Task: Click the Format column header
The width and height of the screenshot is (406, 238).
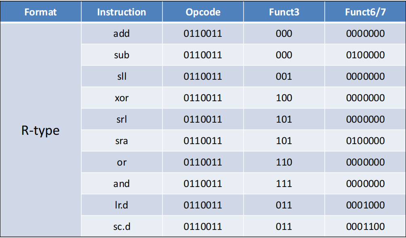Action: pyautogui.click(x=41, y=12)
